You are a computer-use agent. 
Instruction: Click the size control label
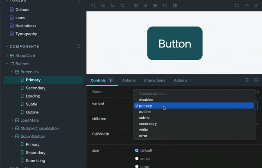95,150
